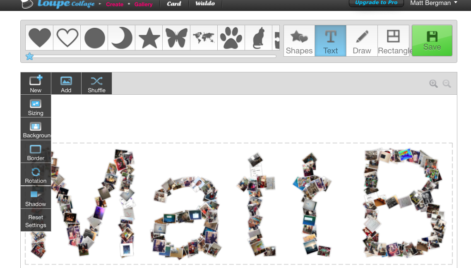Select the filled heart shape

39,37
